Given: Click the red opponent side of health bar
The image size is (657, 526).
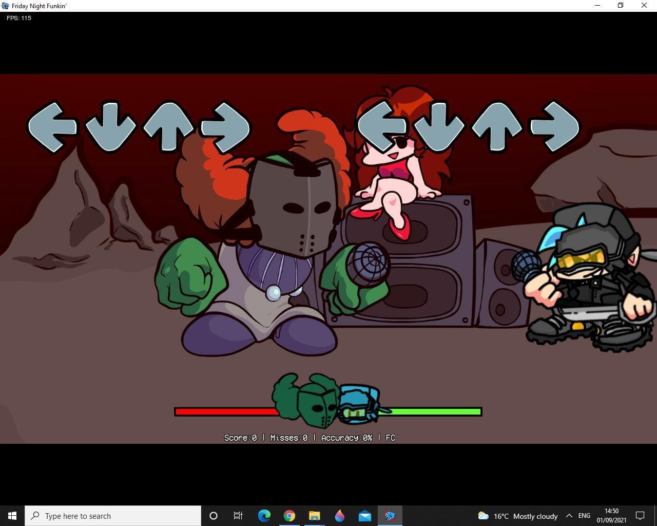Looking at the screenshot, I should coord(226,411).
